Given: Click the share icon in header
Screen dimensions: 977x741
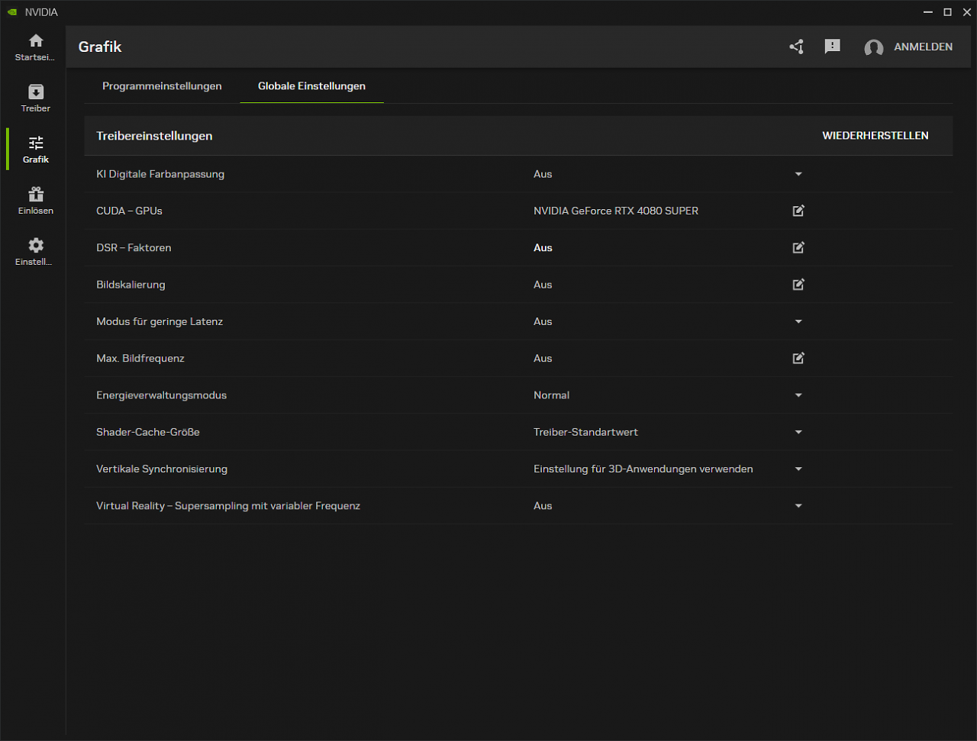Looking at the screenshot, I should tap(797, 47).
